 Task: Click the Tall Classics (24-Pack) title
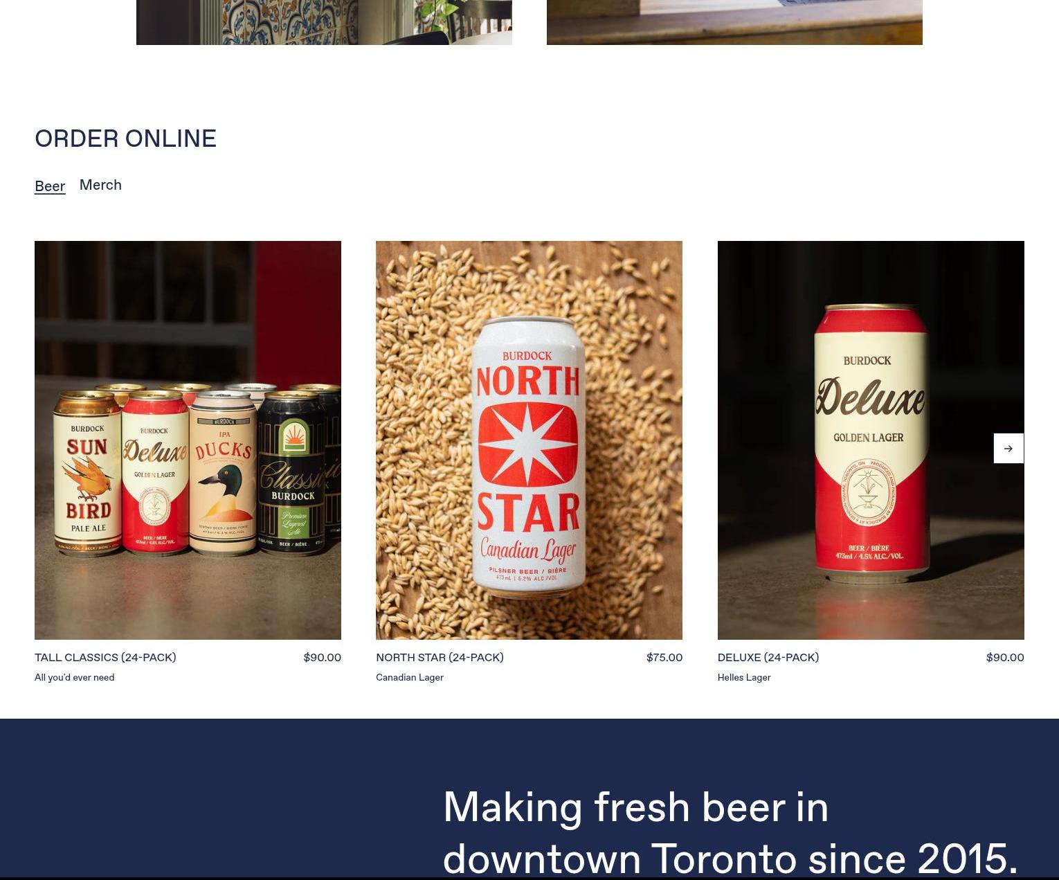(x=105, y=658)
